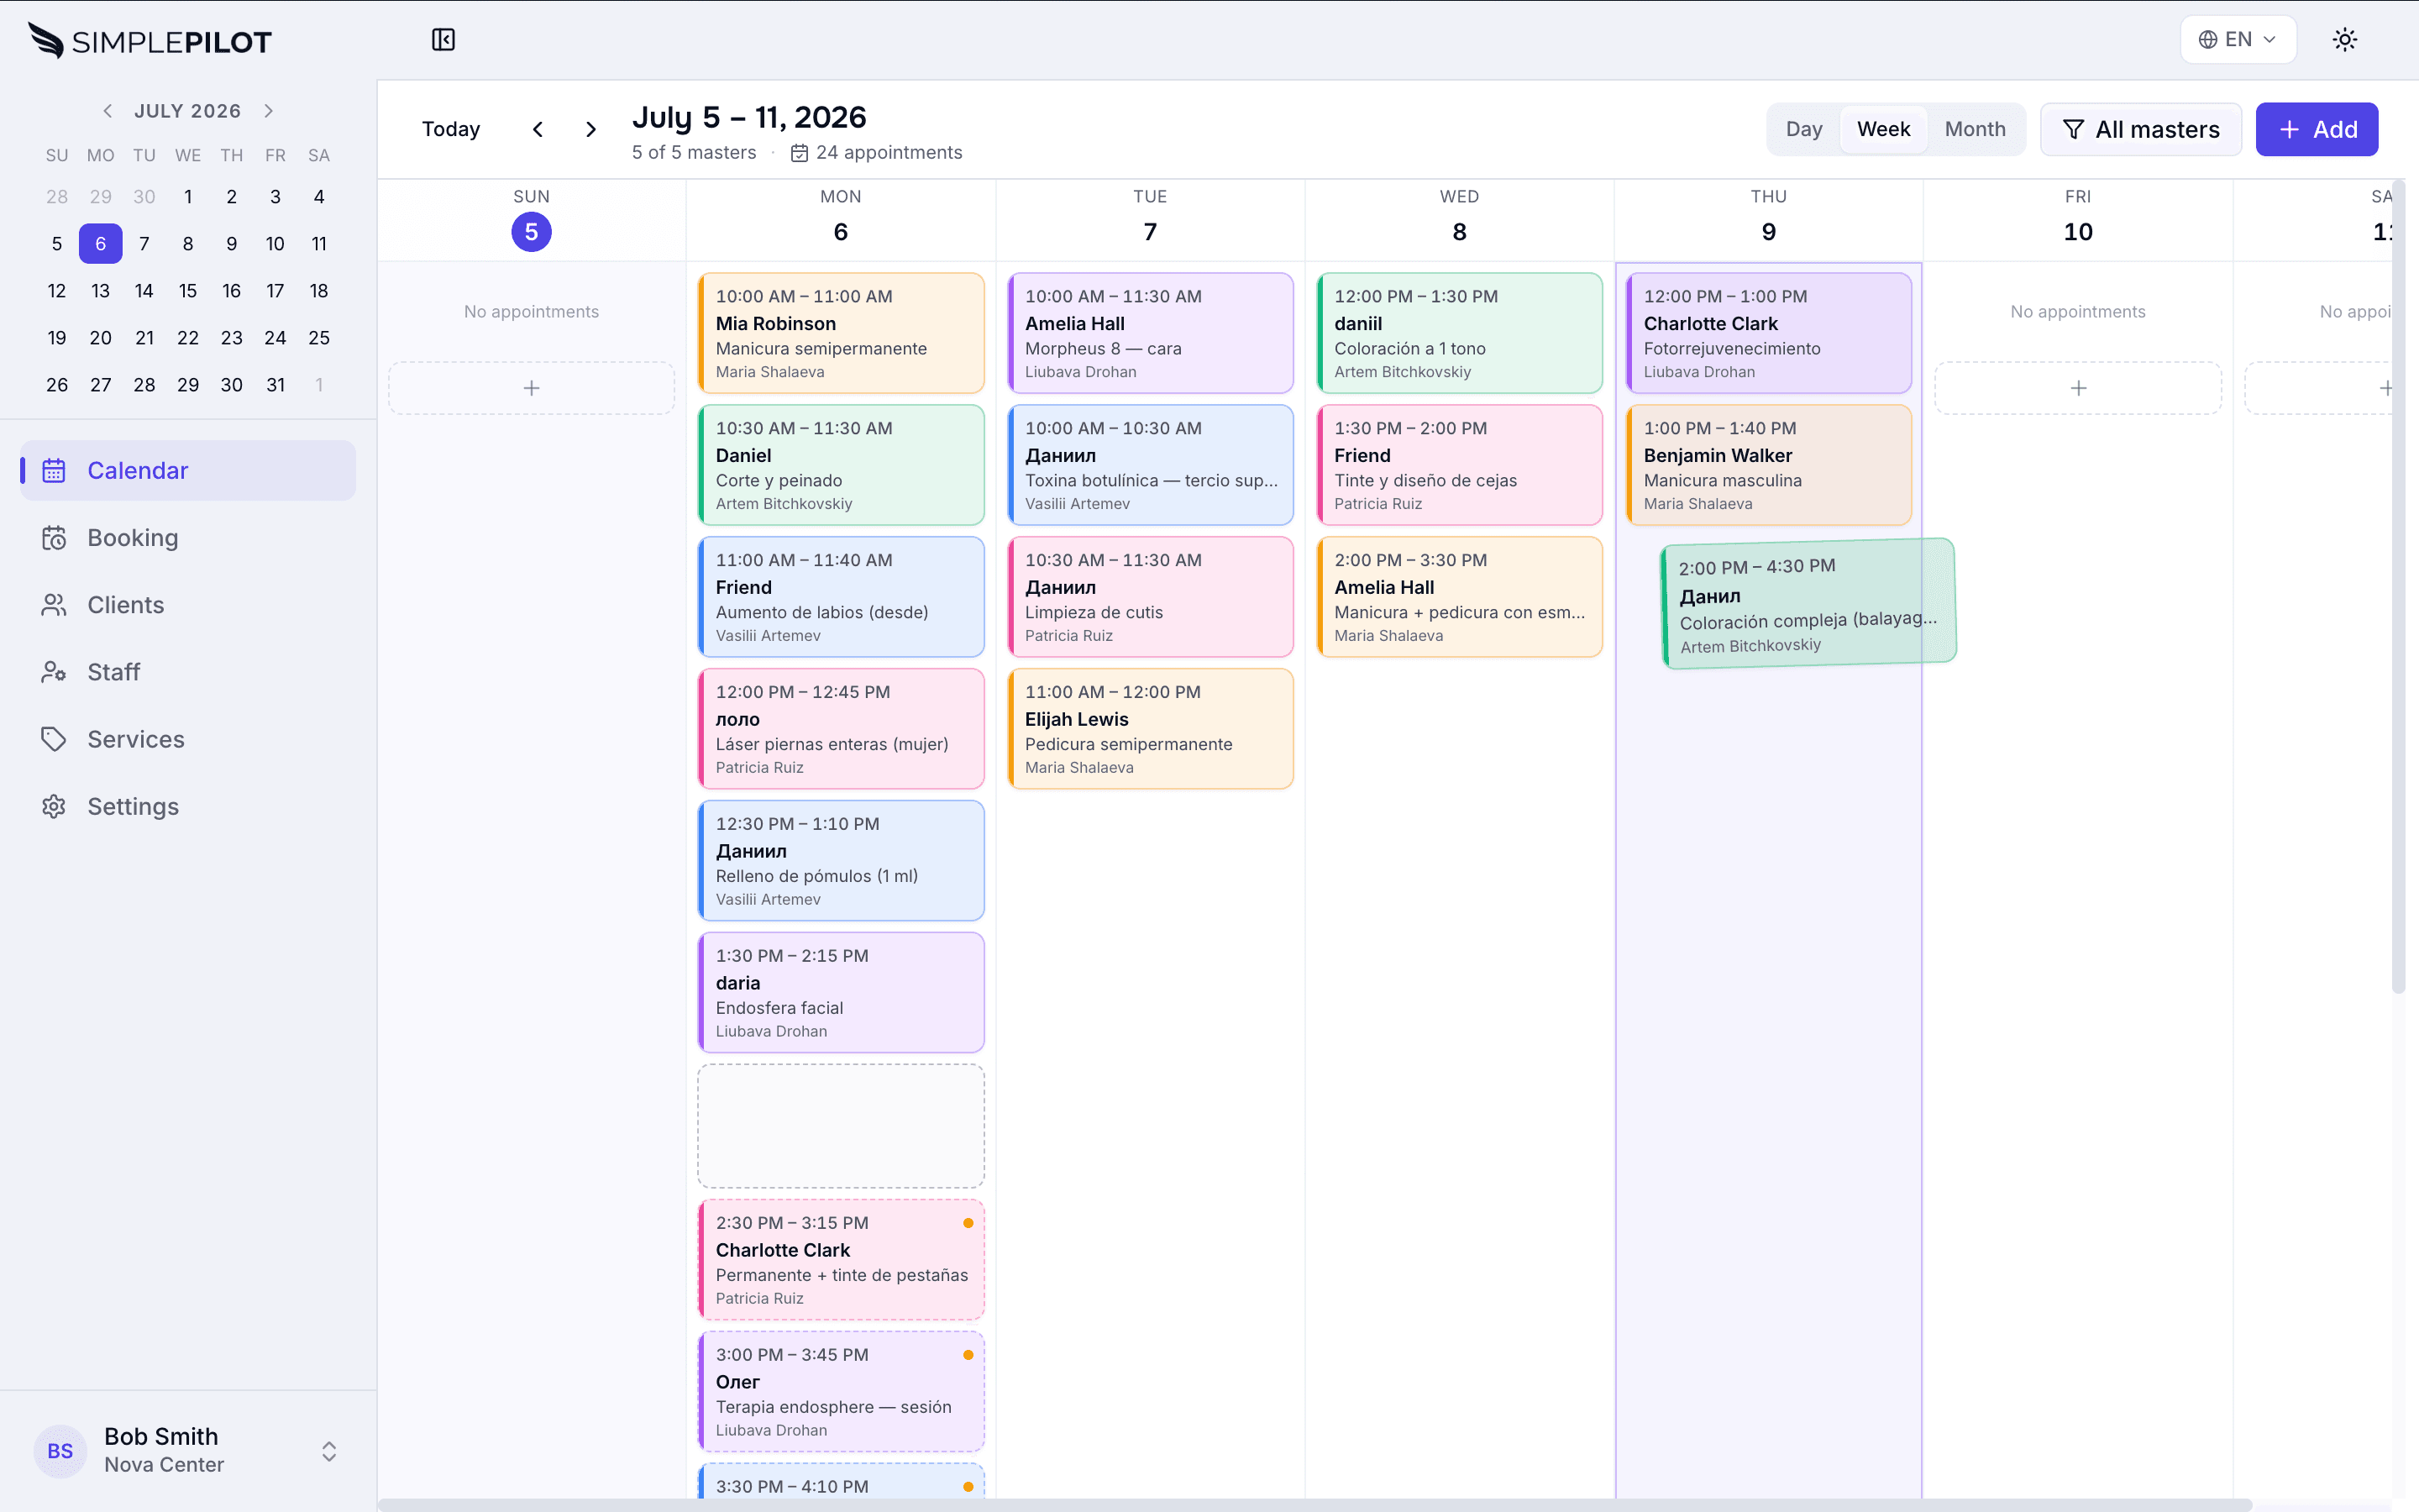Switch to Day view
The image size is (2419, 1512).
[x=1803, y=129]
